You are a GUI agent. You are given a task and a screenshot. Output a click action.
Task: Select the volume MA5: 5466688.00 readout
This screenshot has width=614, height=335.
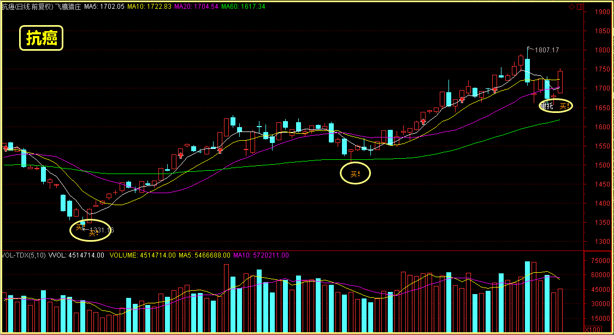[204, 255]
